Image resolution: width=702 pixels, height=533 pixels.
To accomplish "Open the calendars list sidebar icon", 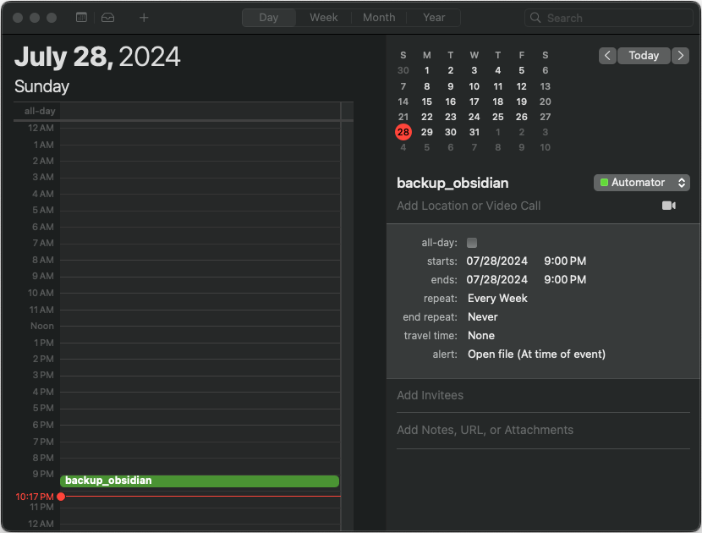I will [81, 18].
